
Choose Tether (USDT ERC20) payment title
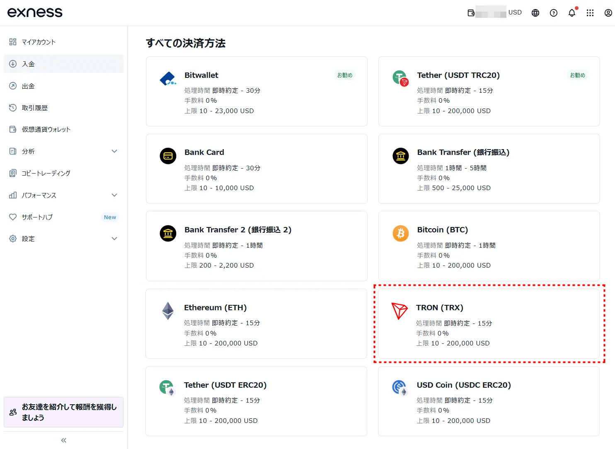(x=225, y=385)
